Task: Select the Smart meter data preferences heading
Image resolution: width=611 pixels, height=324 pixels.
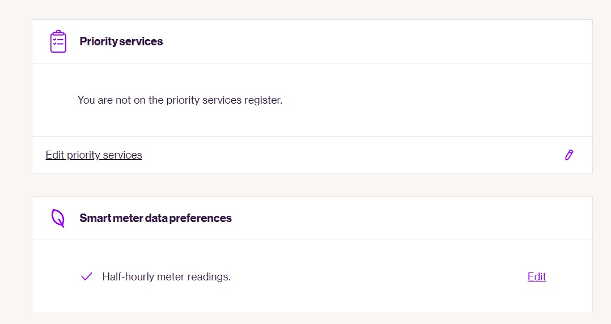Action: 155,218
